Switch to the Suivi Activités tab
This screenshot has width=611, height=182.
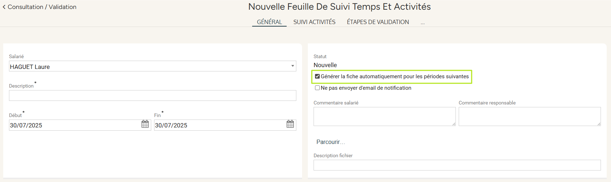tap(314, 22)
